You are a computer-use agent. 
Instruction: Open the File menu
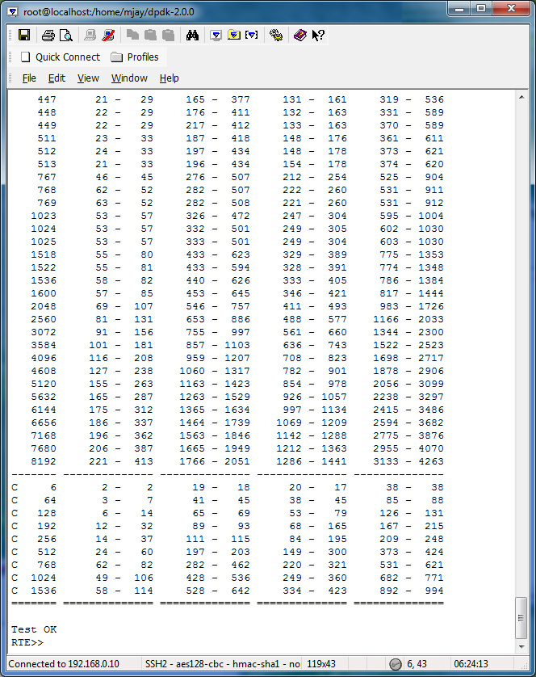pos(29,78)
